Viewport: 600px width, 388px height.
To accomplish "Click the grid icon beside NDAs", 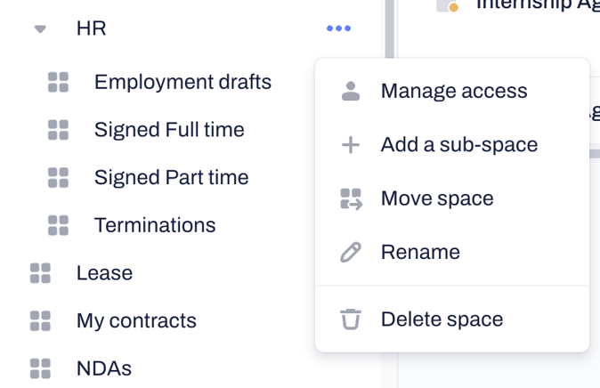I will [x=40, y=368].
